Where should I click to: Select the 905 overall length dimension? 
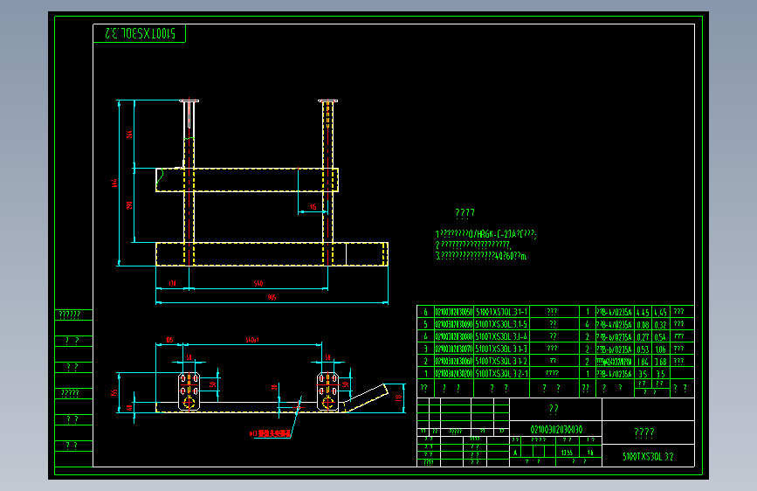coord(272,298)
